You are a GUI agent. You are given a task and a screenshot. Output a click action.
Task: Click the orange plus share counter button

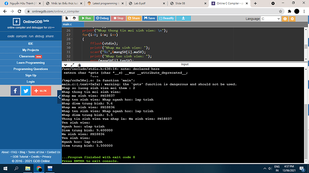pos(41,91)
